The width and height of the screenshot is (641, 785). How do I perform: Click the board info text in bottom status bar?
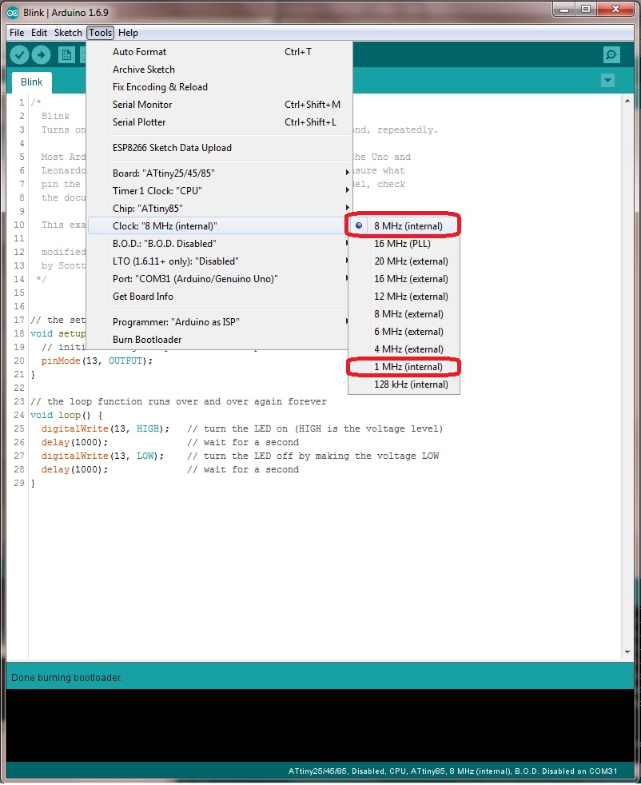tap(453, 771)
